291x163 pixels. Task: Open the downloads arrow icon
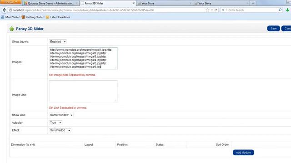point(287,10)
